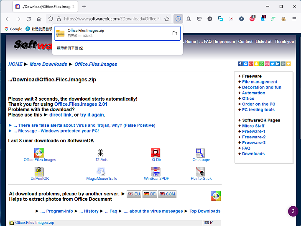
Task: Open Windows protected your PC message
Action: coord(56,131)
